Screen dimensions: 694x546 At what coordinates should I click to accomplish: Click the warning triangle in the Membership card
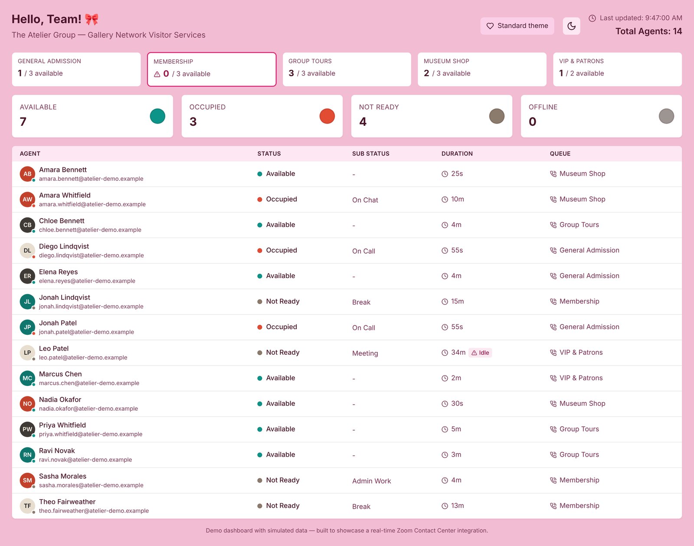point(157,74)
